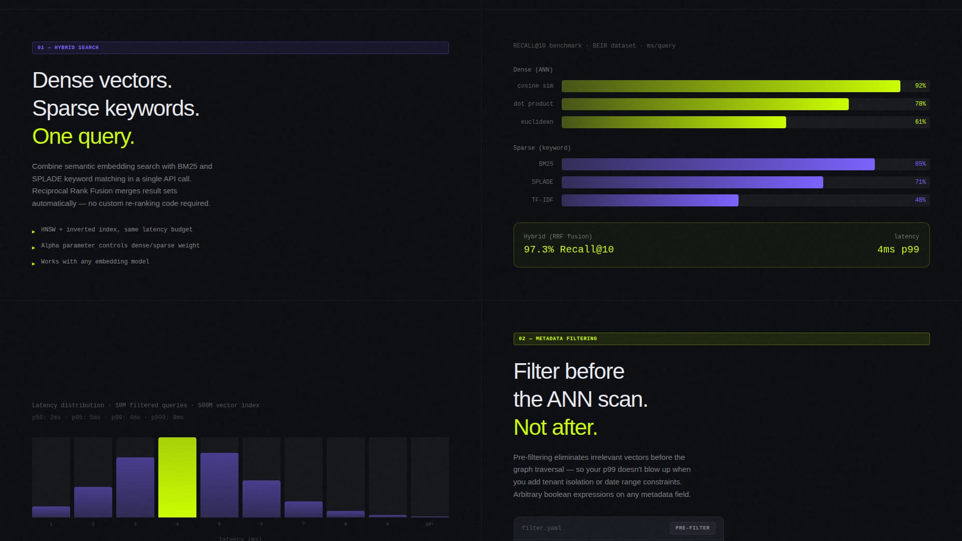Click the 'HNSW + inverted index, same latency budget' item
962x541 pixels.
tap(117, 230)
